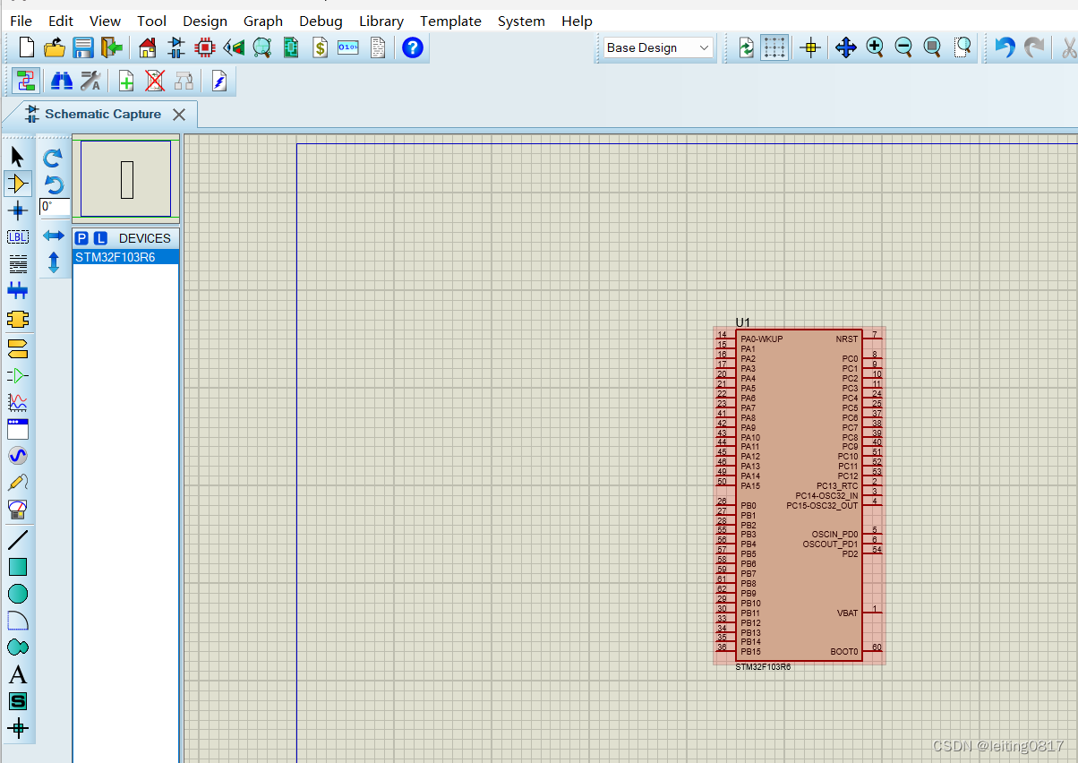Open the Graph mode tool

[18, 402]
